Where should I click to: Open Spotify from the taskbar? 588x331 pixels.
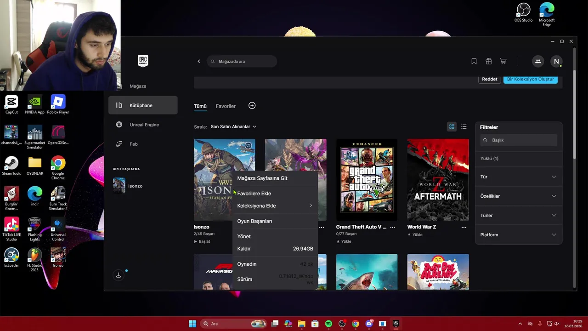[328, 324]
